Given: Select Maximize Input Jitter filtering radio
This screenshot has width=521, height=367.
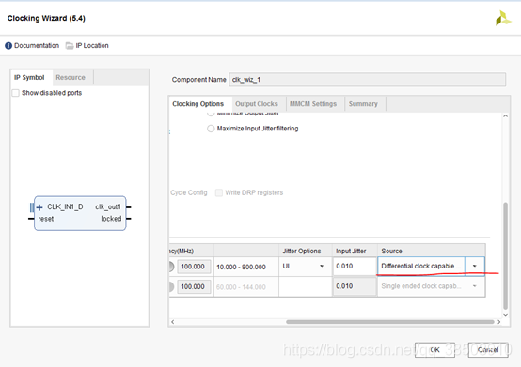Looking at the screenshot, I should tap(211, 129).
